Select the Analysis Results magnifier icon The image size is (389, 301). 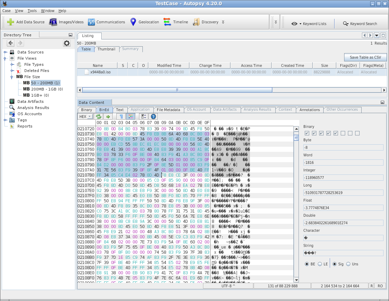[x=12, y=108]
